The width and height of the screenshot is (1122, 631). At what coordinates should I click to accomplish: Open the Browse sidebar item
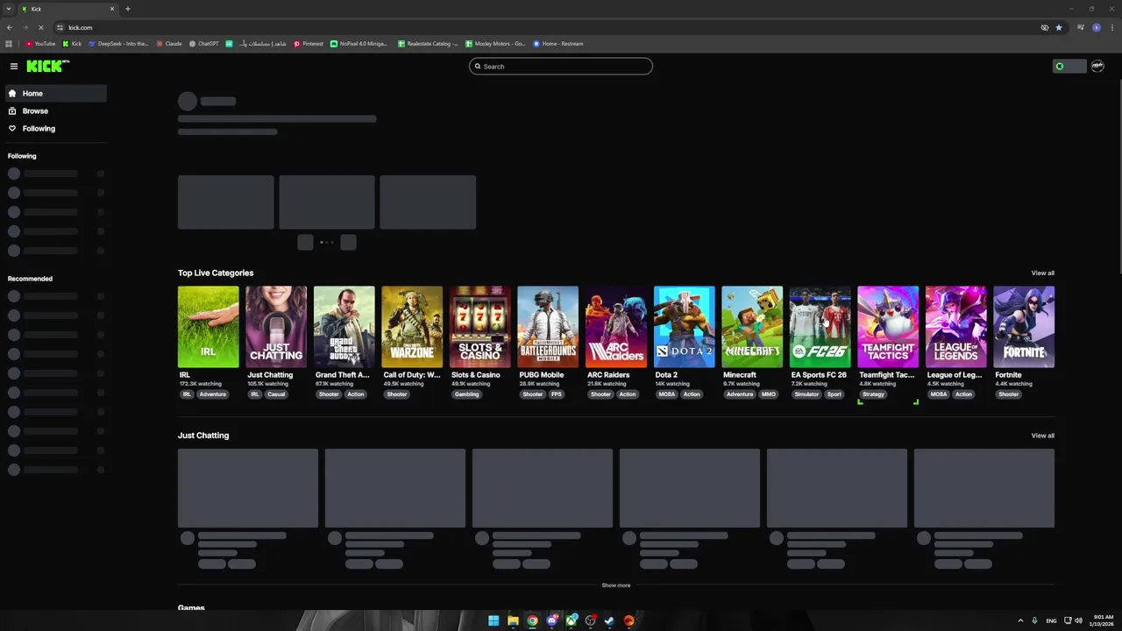(x=56, y=110)
